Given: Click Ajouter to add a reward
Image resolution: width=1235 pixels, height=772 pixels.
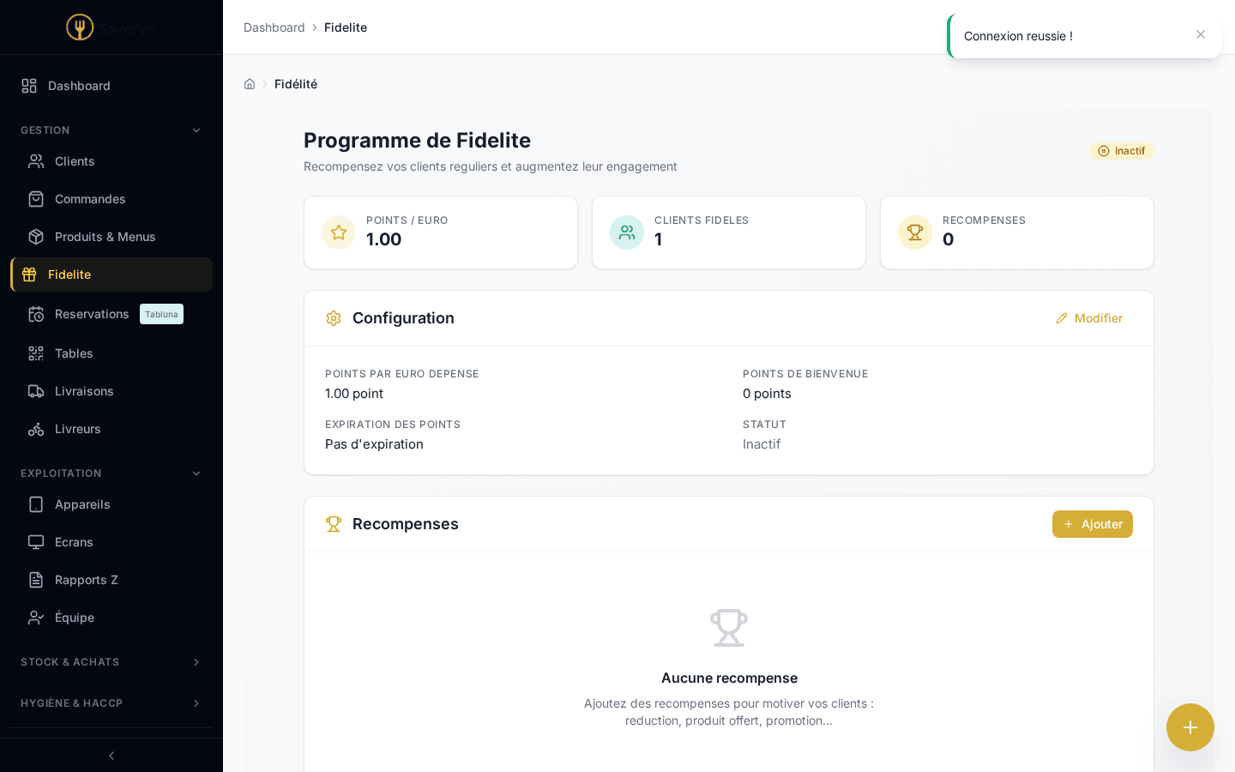Looking at the screenshot, I should point(1093,524).
